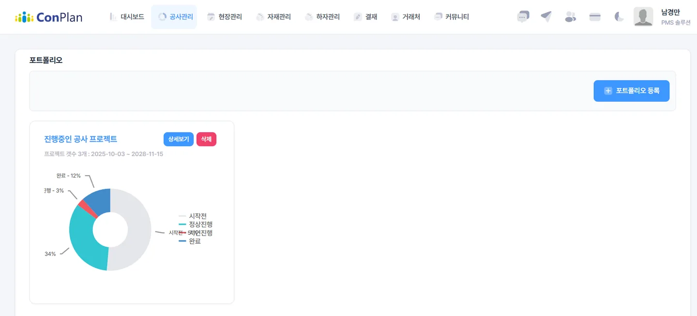Viewport: 697px width, 316px height.
Task: Click the paper plane send icon
Action: [546, 17]
